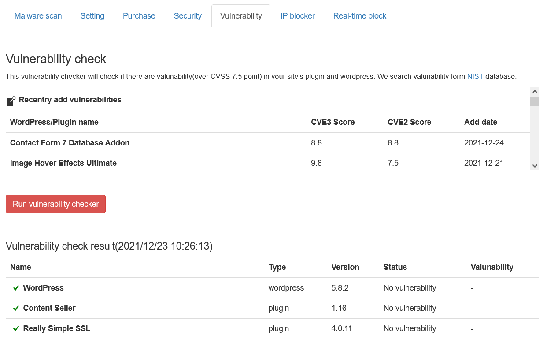
Task: Click the Name column header in results
Action: (x=21, y=267)
